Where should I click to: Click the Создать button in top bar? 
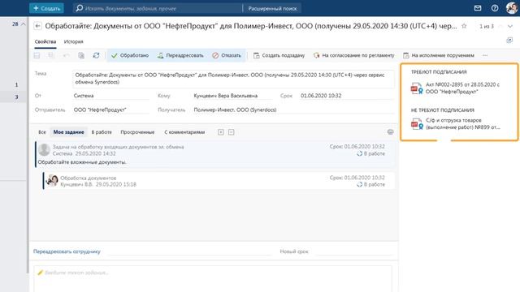(46, 8)
